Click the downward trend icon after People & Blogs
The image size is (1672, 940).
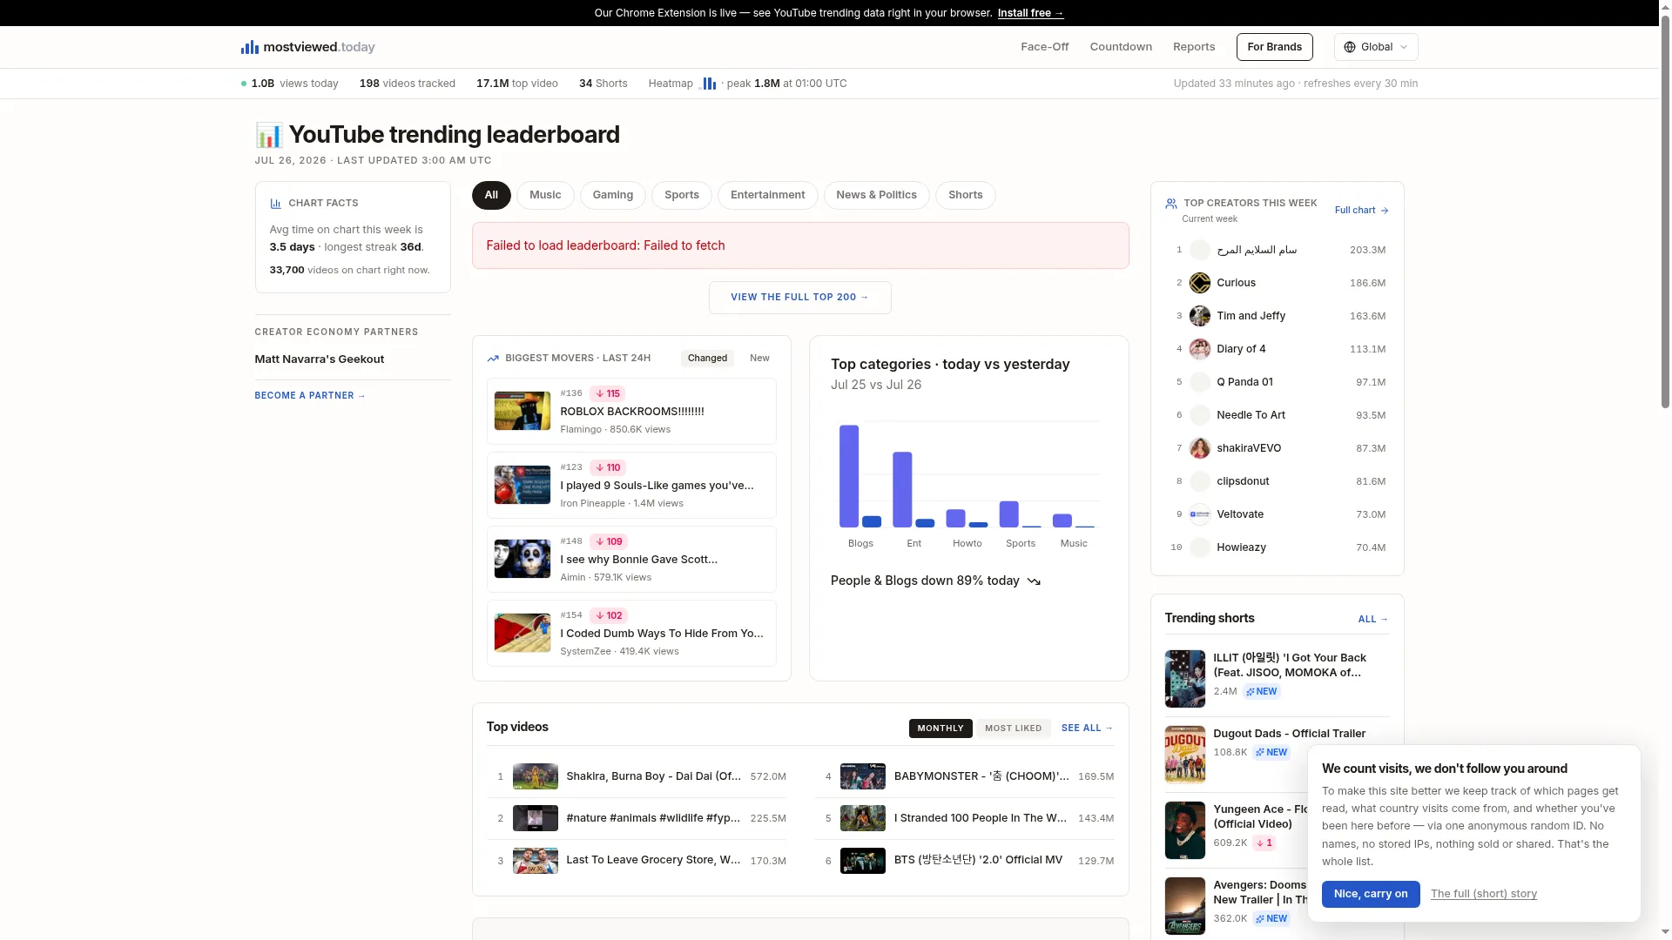(1034, 581)
